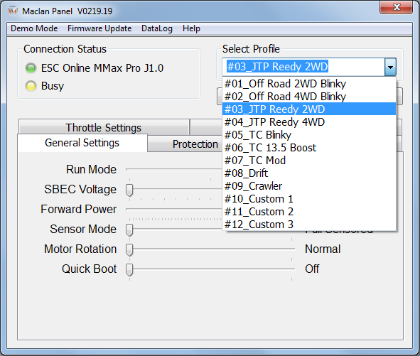
Task: Choose profile #09_Crawler
Action: 309,186
